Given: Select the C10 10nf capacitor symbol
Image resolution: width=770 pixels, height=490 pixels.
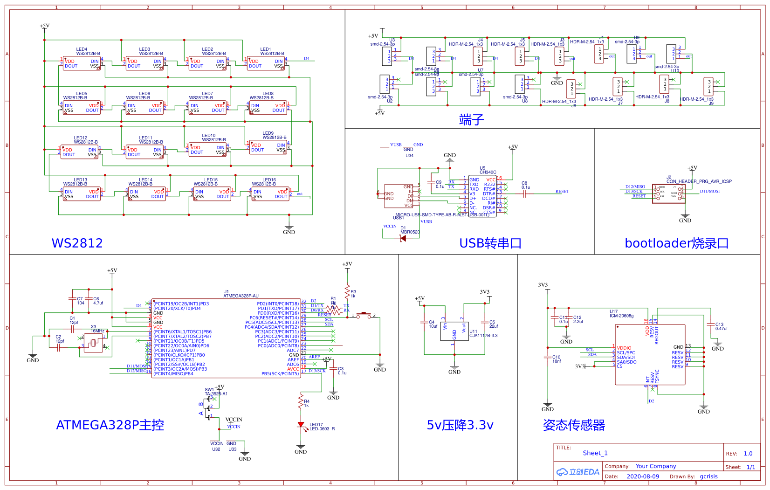Looking at the screenshot, I should 548,358.
